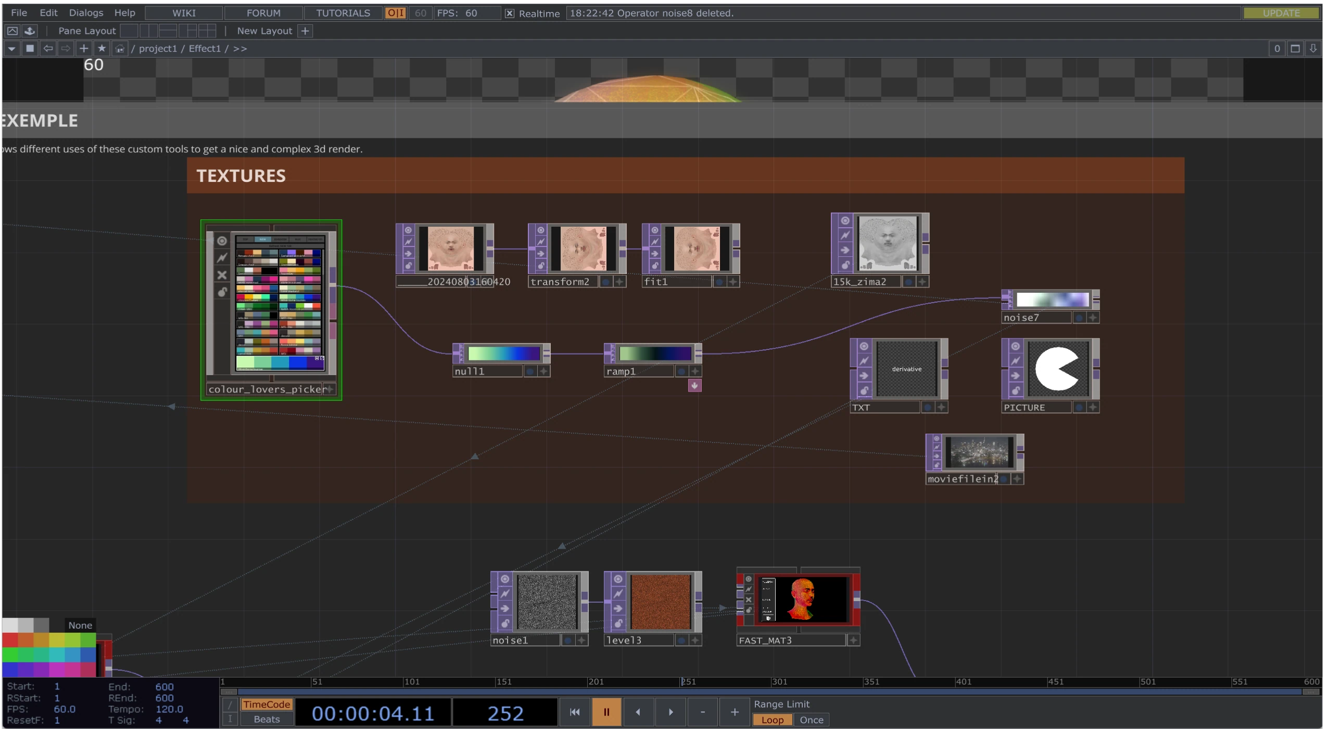This screenshot has width=1328, height=729.
Task: Pause playback with the orange pause button
Action: click(x=606, y=712)
